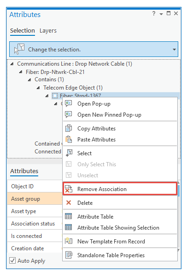Open the Change the selection dropdown arrow
Image resolution: width=187 pixels, height=276 pixels.
[x=174, y=50]
